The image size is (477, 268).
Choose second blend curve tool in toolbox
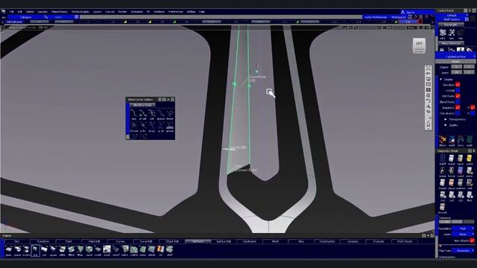pyautogui.click(x=142, y=114)
